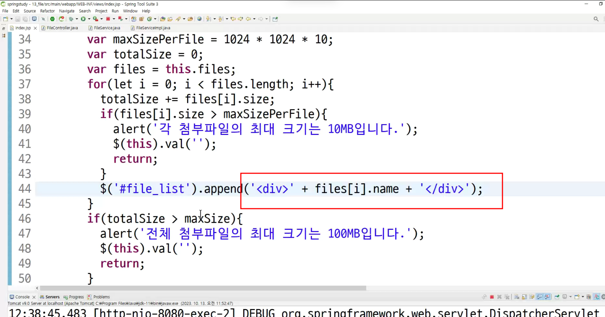
Task: Switch to the index.jsp editor tab
Action: point(23,28)
